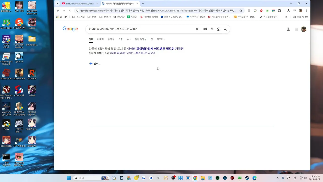Click the NAVER bookmark
Image resolution: width=323 pixels, height=182 pixels.
[132, 17]
